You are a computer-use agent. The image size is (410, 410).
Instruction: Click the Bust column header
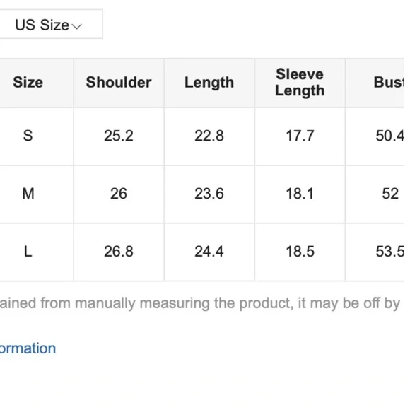coord(389,83)
